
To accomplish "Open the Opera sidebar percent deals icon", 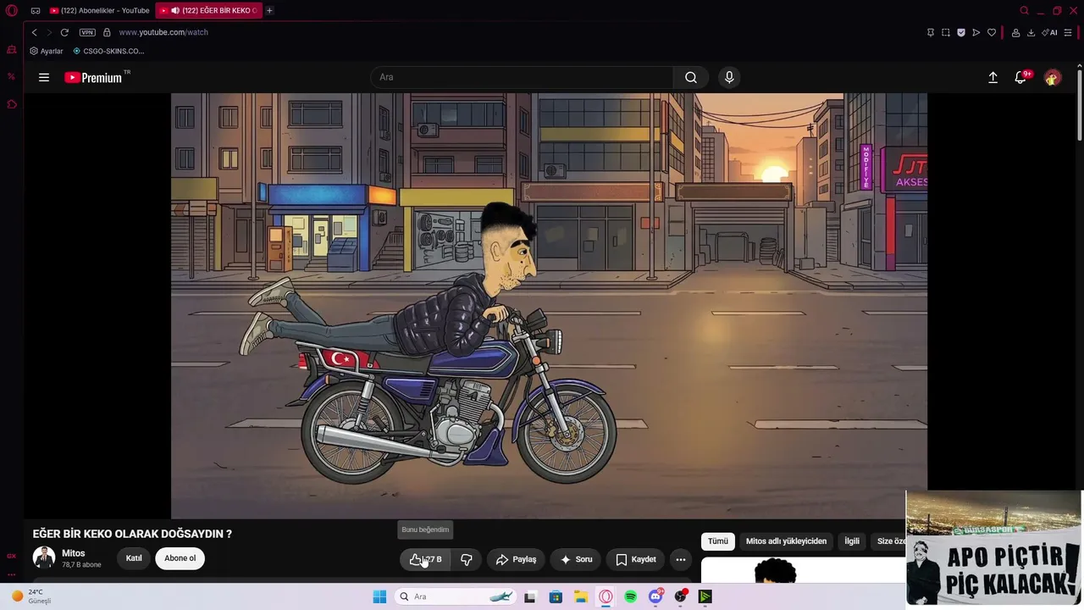I will [x=11, y=76].
